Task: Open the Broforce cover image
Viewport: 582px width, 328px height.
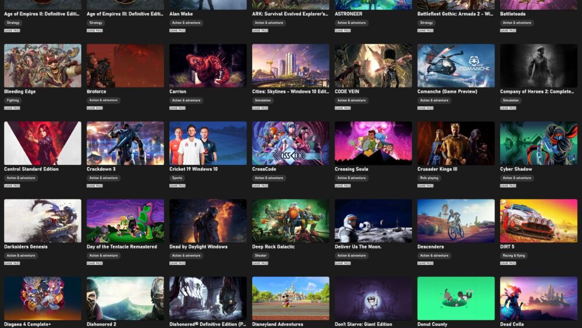Action: tap(126, 66)
